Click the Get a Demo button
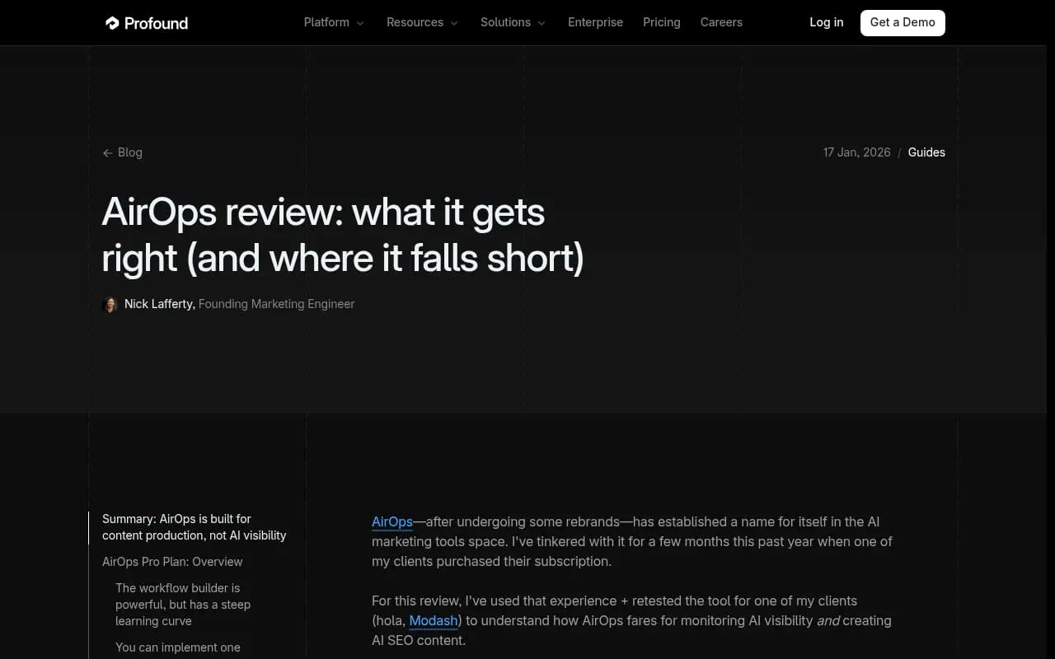The width and height of the screenshot is (1055, 659). coord(903,22)
